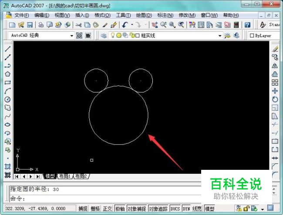Switch to the 布局2 layout tab
Image resolution: width=283 pixels, height=215 pixels.
(x=81, y=176)
